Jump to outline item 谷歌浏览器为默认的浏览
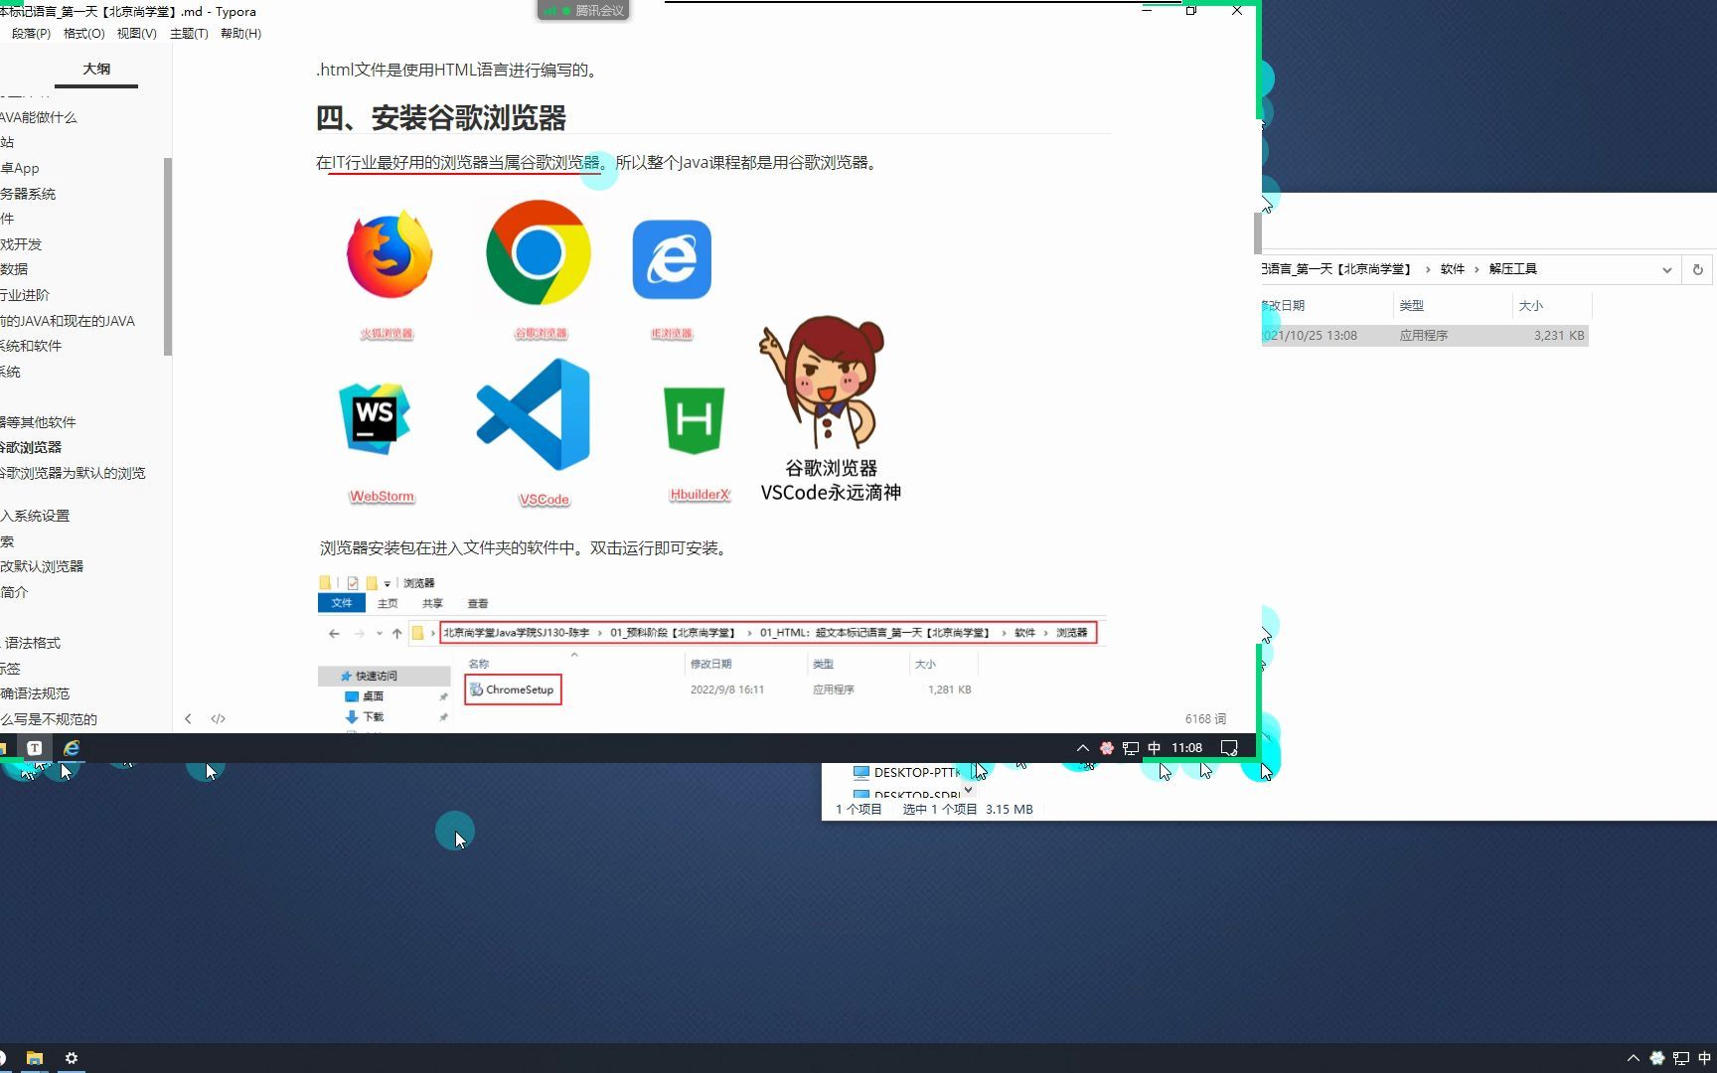Image resolution: width=1717 pixels, height=1073 pixels. click(x=73, y=474)
